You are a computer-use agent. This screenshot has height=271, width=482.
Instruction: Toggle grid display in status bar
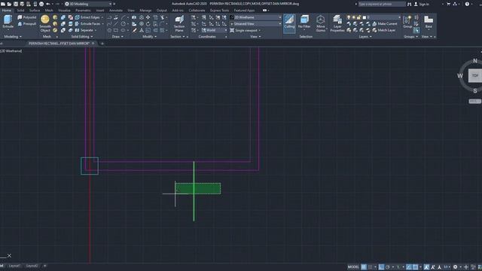[364, 267]
